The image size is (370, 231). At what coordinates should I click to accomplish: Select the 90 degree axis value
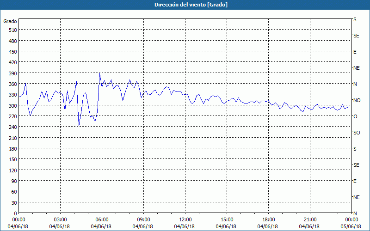[14, 181]
